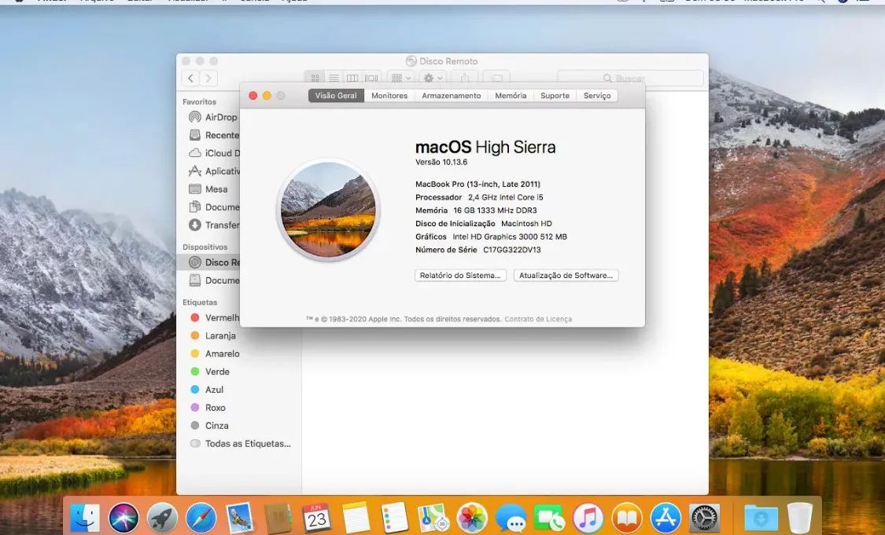Launch Siri from the Dock
The image size is (885, 535).
124,518
